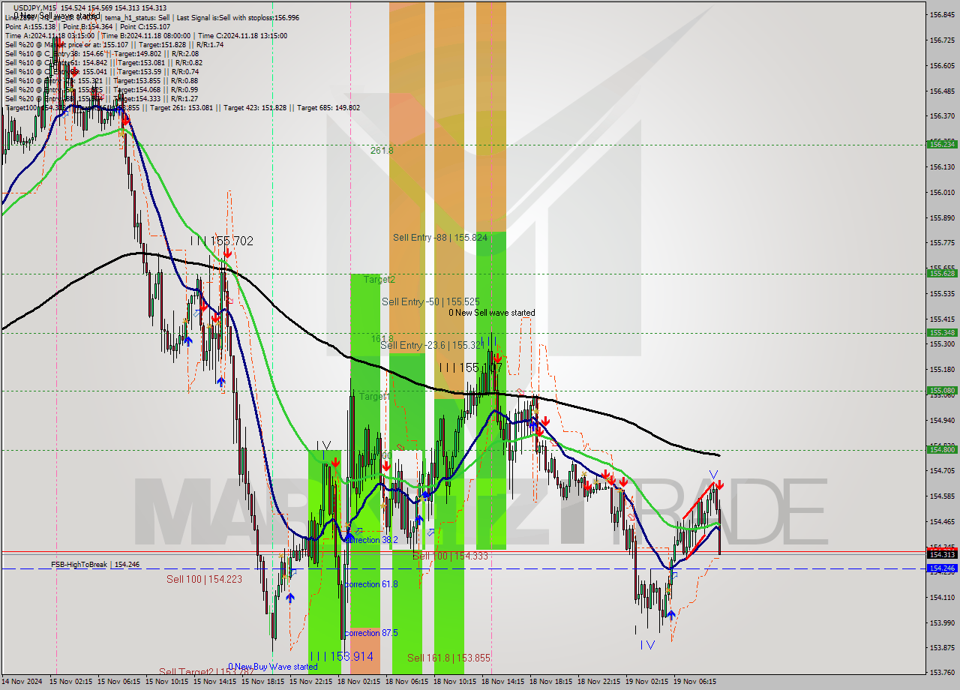This screenshot has height=690, width=960.
Task: Select the 'Sell Entry -50 | 155.525' label
Action: (430, 301)
